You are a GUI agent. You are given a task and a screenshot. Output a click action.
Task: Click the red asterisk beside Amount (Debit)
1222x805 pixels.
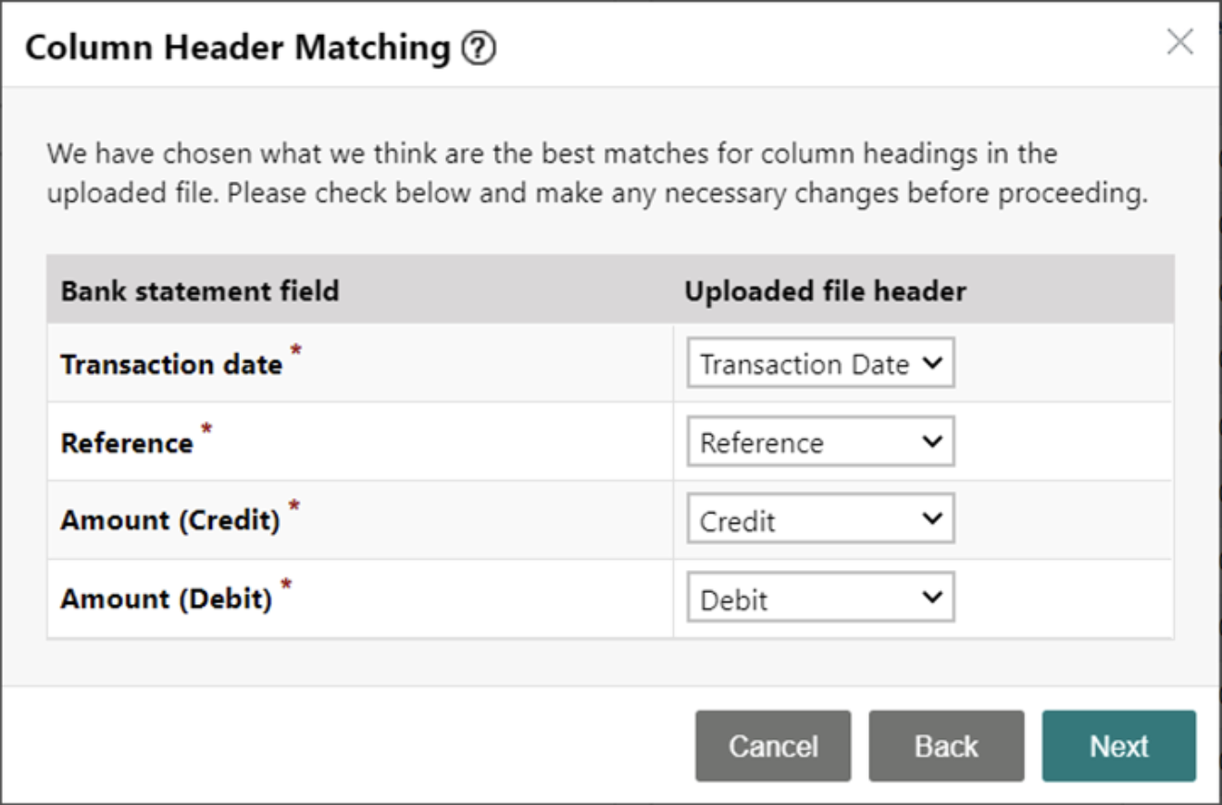click(x=287, y=586)
